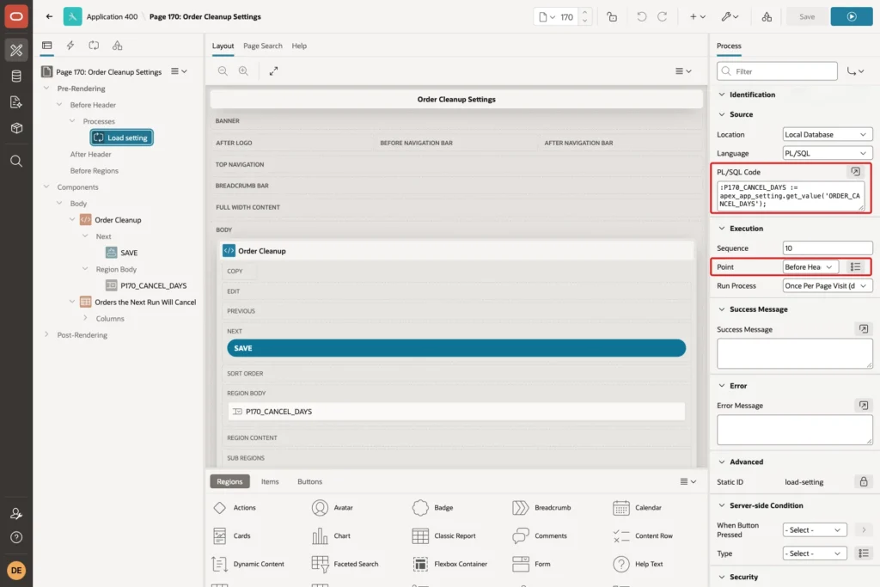880x587 pixels.
Task: Open PL/SQL Code editor popup
Action: point(855,172)
